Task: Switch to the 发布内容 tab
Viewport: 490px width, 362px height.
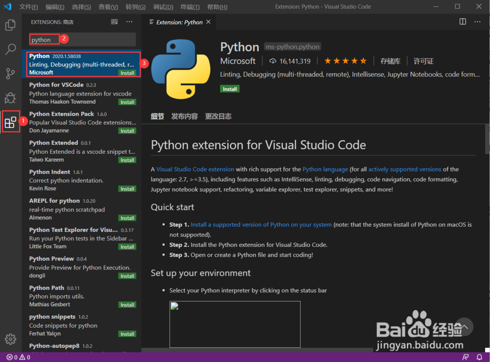Action: pyautogui.click(x=184, y=117)
